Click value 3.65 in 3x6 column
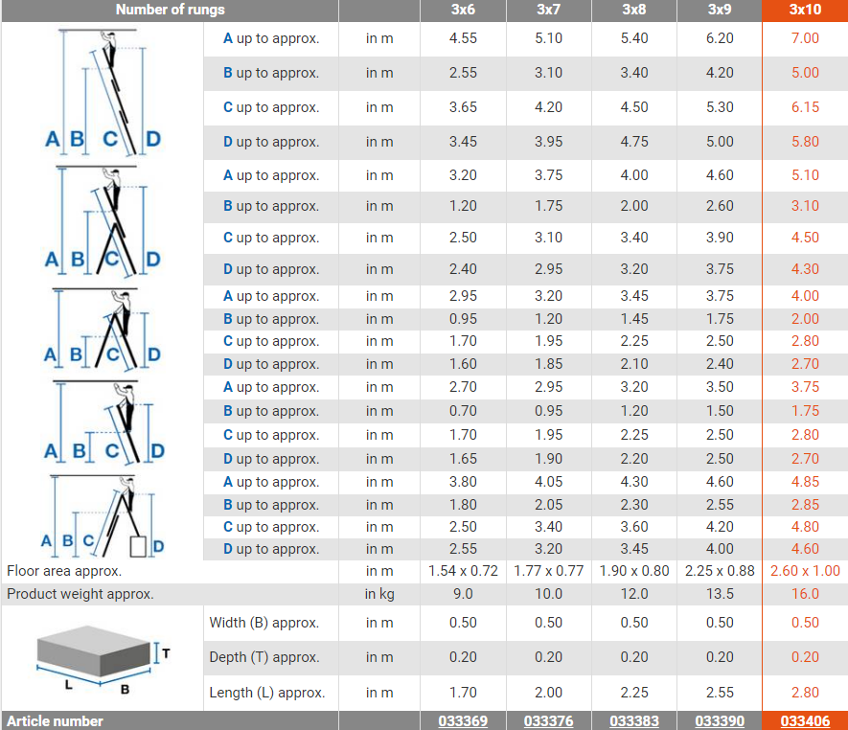 click(x=463, y=107)
